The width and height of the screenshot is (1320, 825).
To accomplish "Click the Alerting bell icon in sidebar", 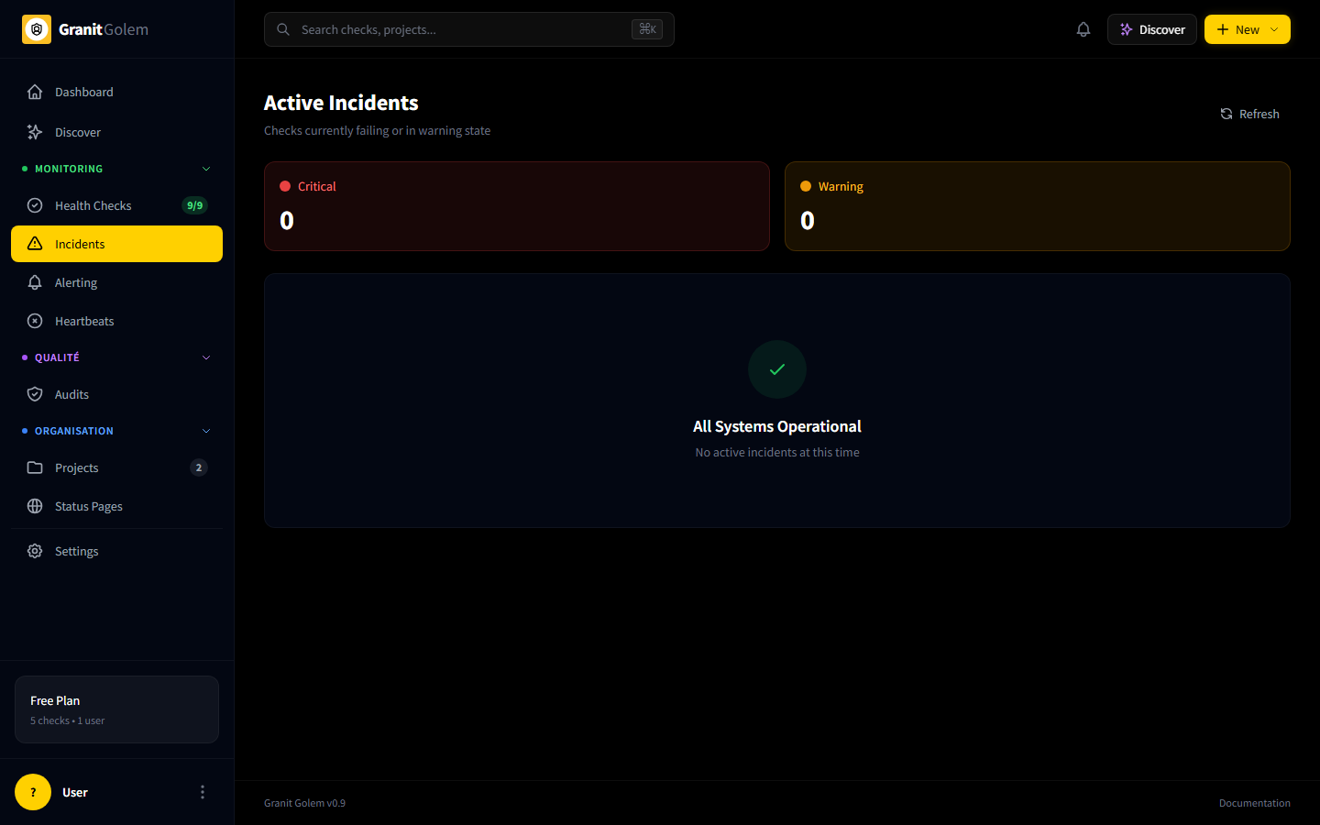I will click(x=35, y=282).
